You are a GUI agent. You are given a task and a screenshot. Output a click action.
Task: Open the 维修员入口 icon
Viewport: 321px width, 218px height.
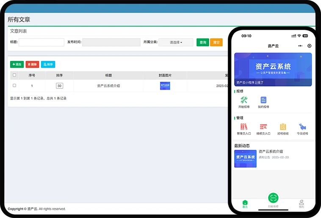[263, 127]
